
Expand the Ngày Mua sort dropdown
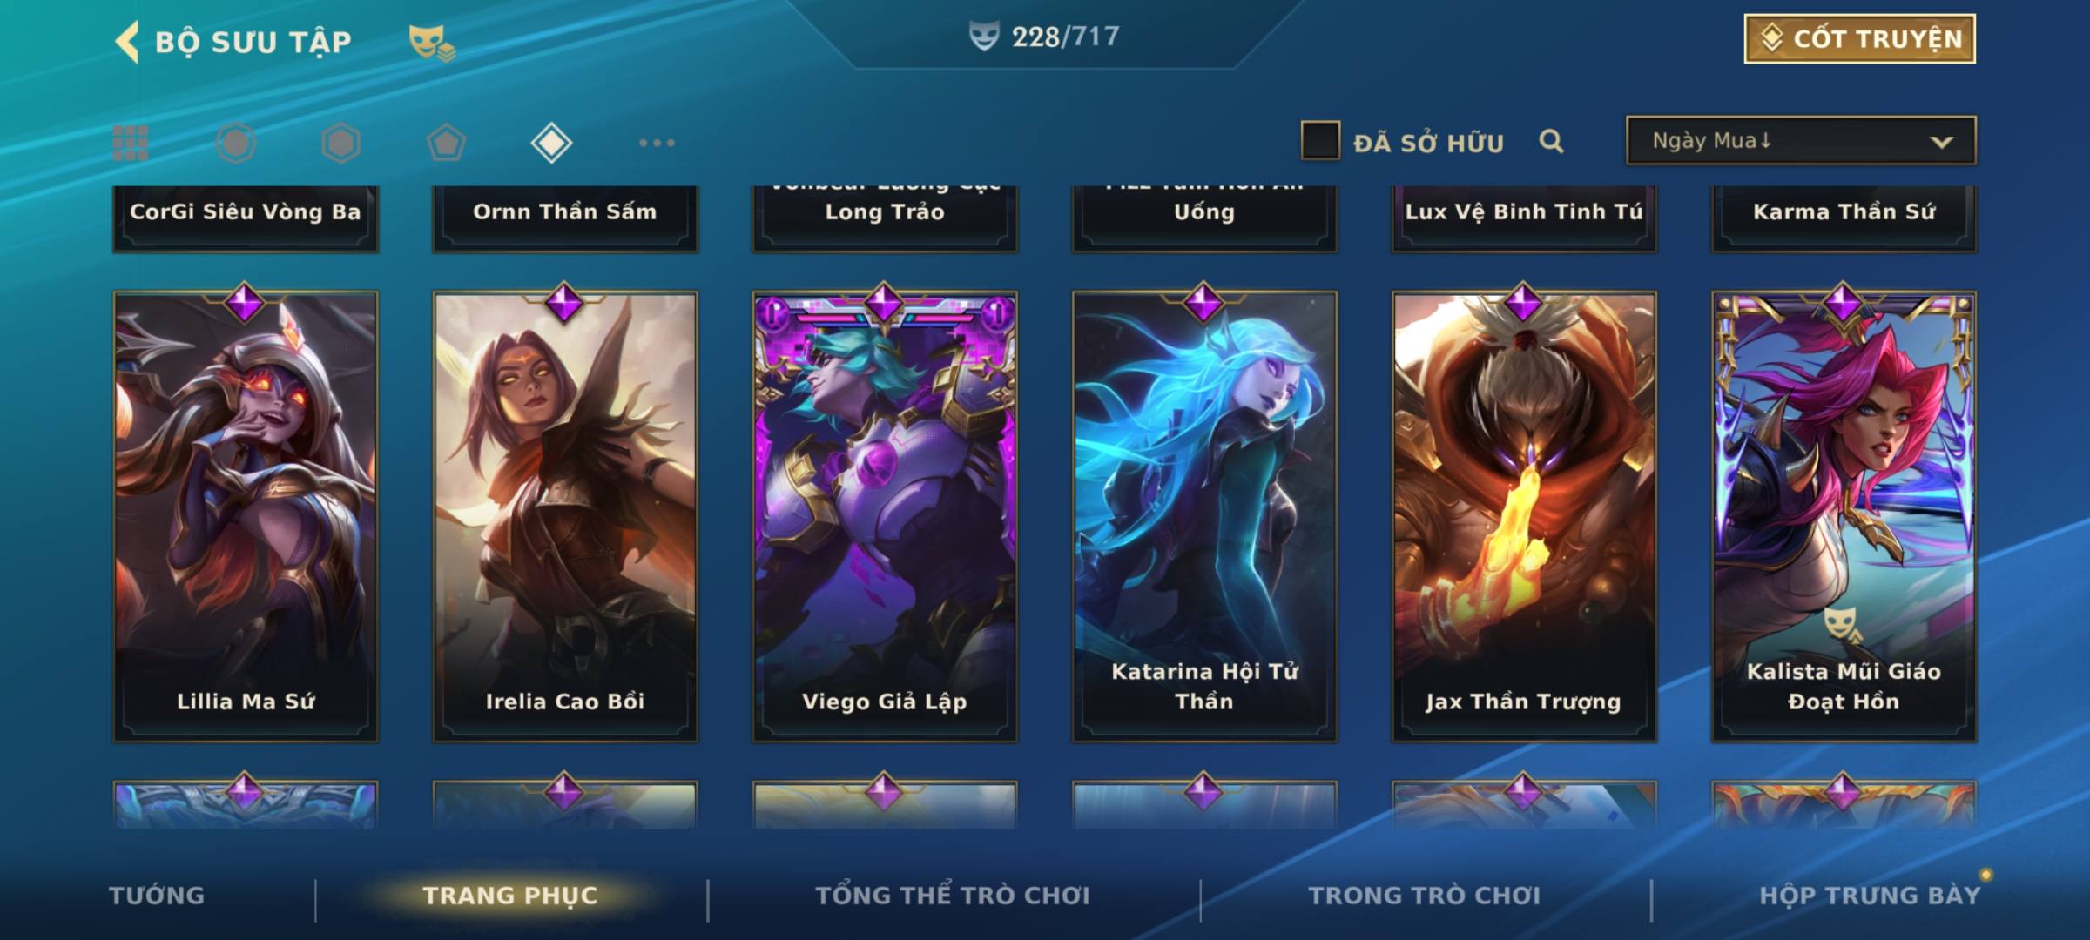[1801, 140]
